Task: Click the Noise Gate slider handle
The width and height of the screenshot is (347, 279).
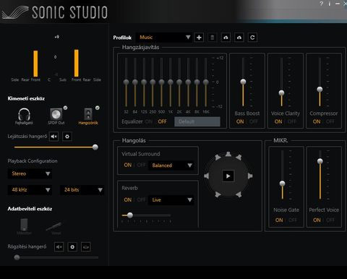Action: (282, 184)
